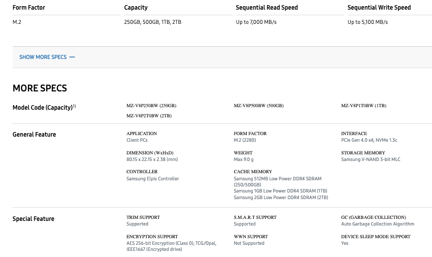
Task: Click the Up to 7,000 MB/s value
Action: coord(256,22)
